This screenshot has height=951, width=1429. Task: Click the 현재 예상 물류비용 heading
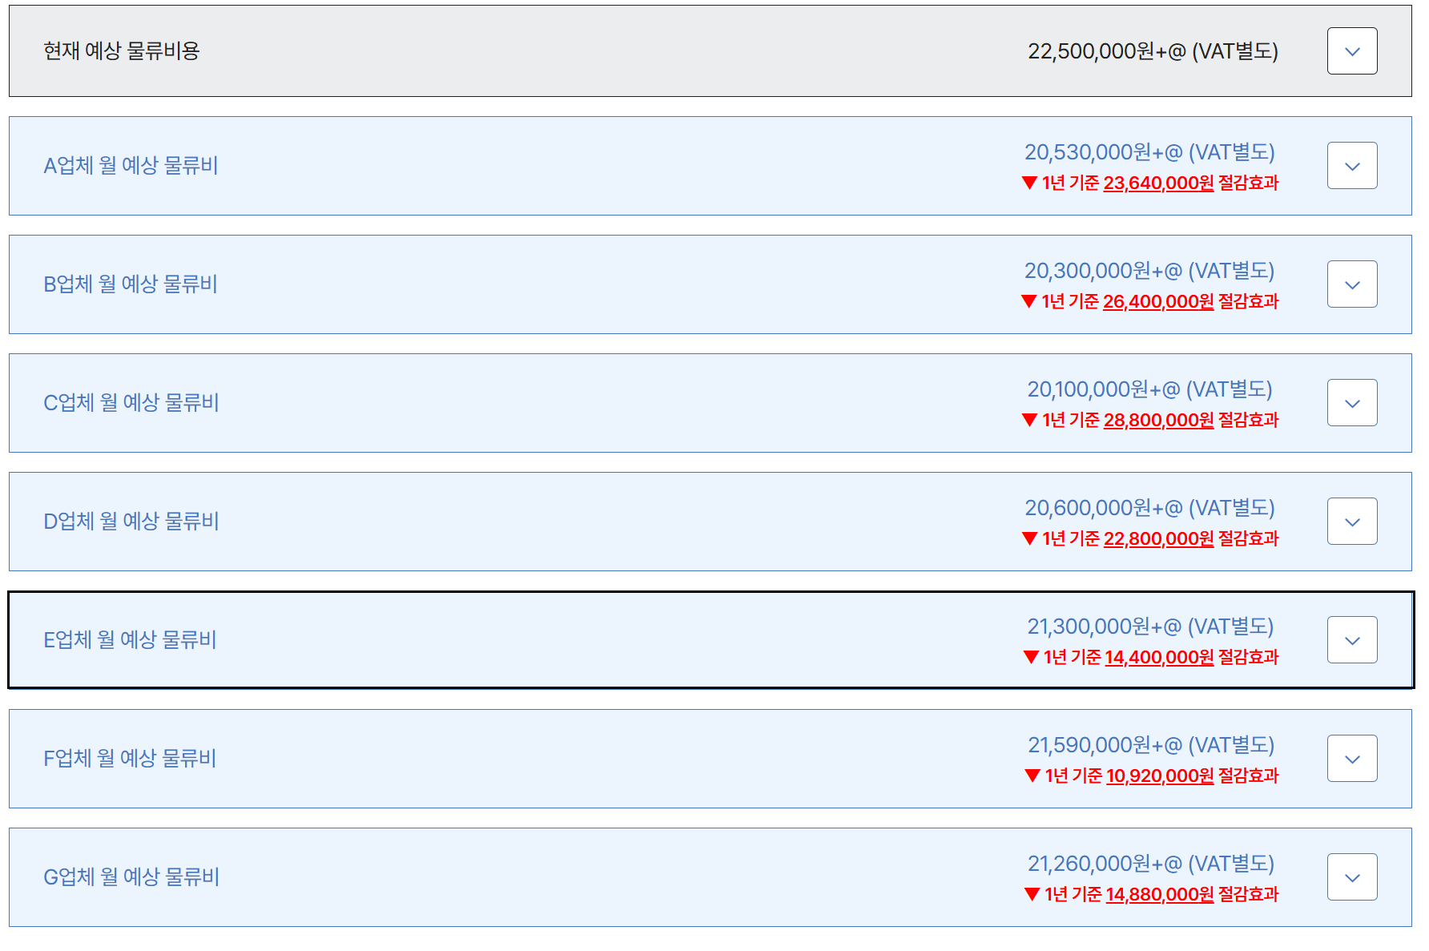(x=121, y=51)
